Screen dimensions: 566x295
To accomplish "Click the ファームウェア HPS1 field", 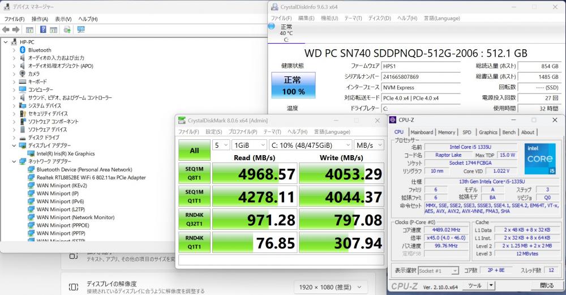I will coord(421,66).
